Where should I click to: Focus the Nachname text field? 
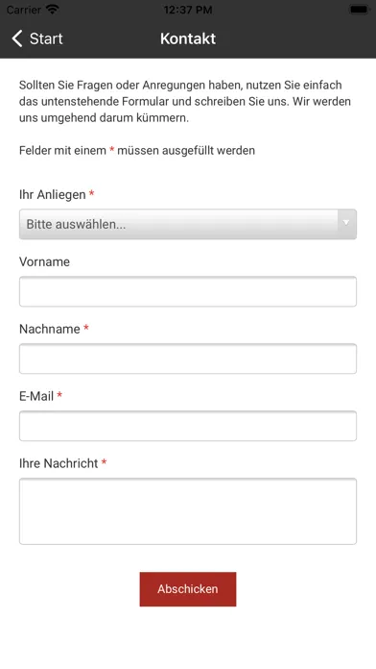[x=188, y=359]
